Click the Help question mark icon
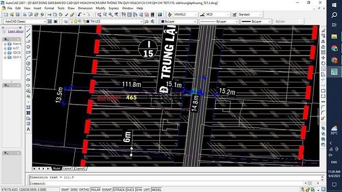342x192 pixels. pos(160,15)
